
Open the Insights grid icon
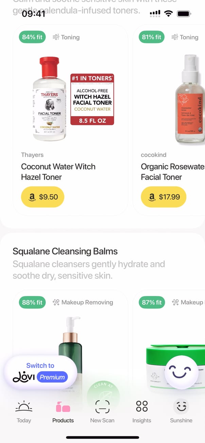[x=142, y=406]
